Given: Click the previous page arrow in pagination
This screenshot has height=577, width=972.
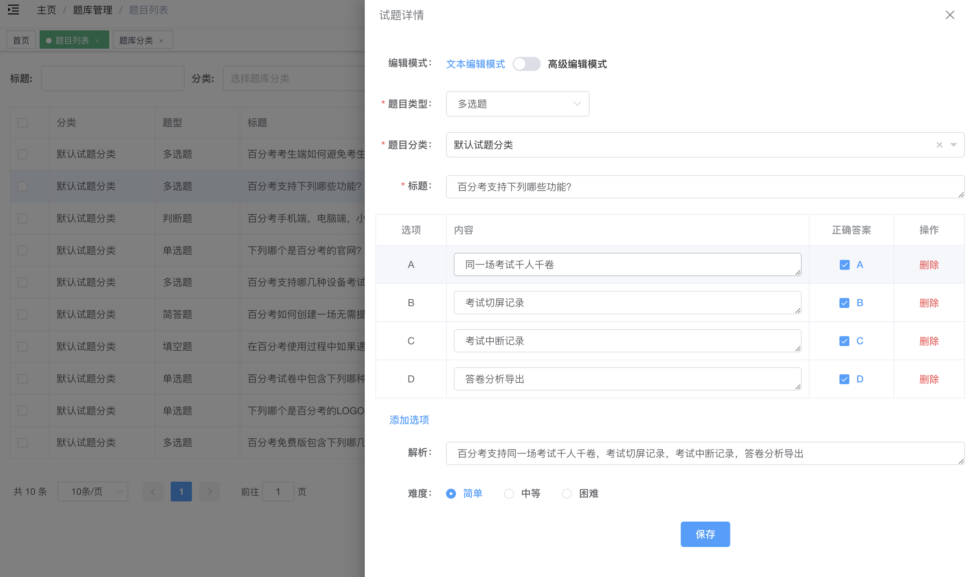Looking at the screenshot, I should [153, 492].
